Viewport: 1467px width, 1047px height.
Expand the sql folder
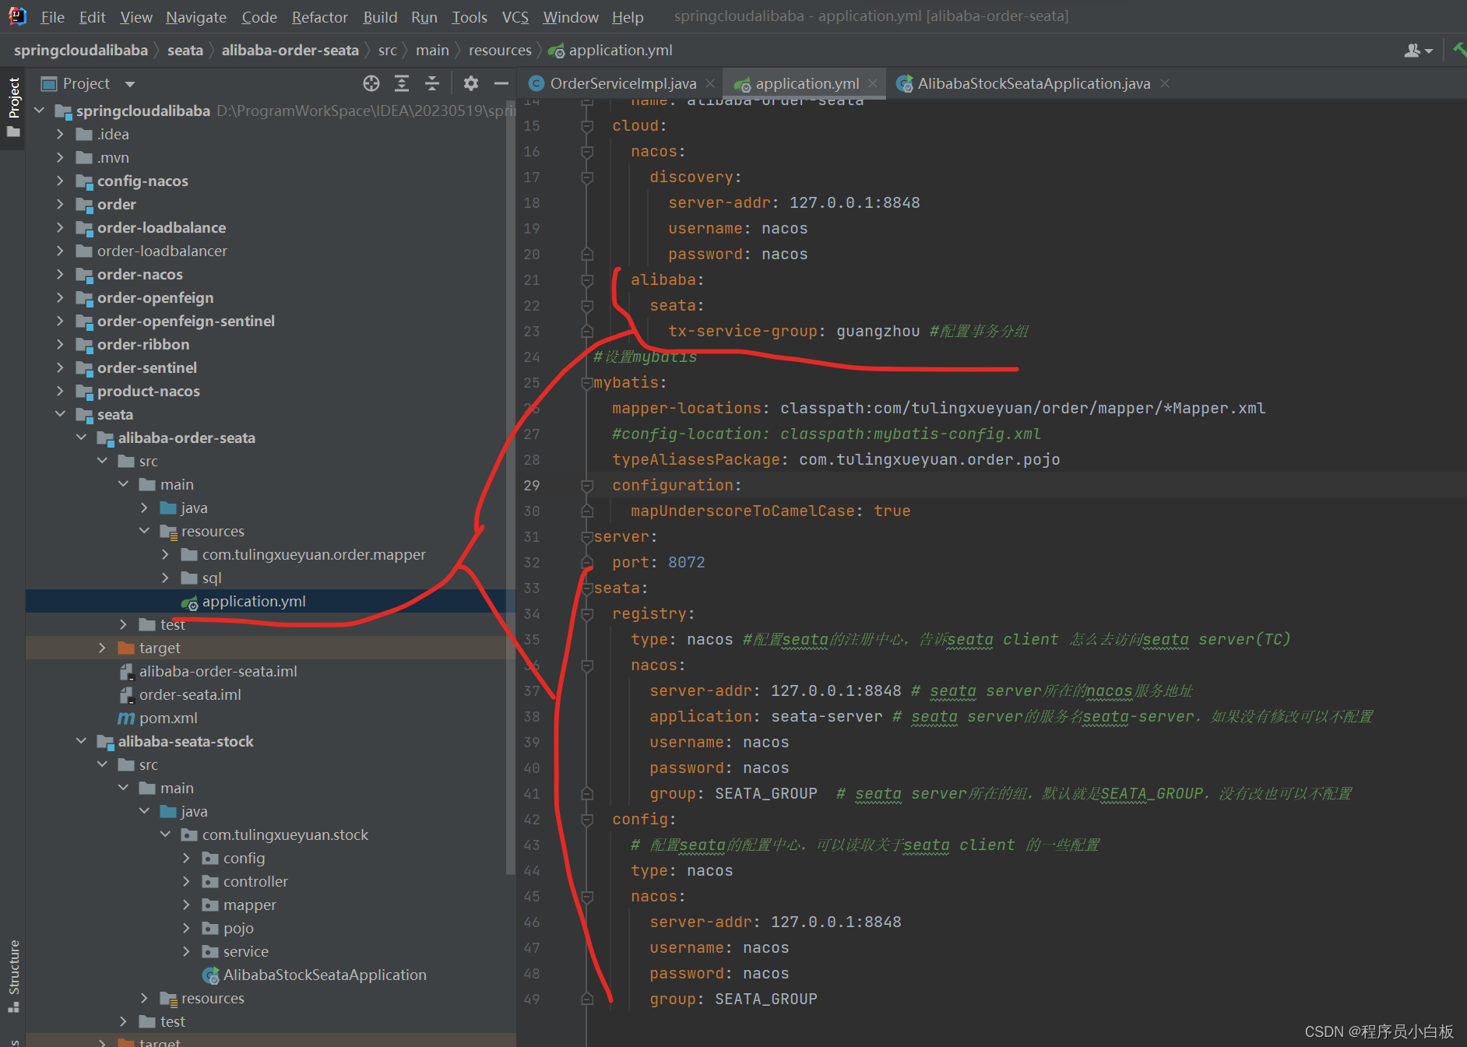(165, 578)
